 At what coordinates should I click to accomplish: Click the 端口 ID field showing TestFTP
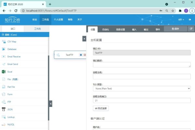(x=142, y=53)
